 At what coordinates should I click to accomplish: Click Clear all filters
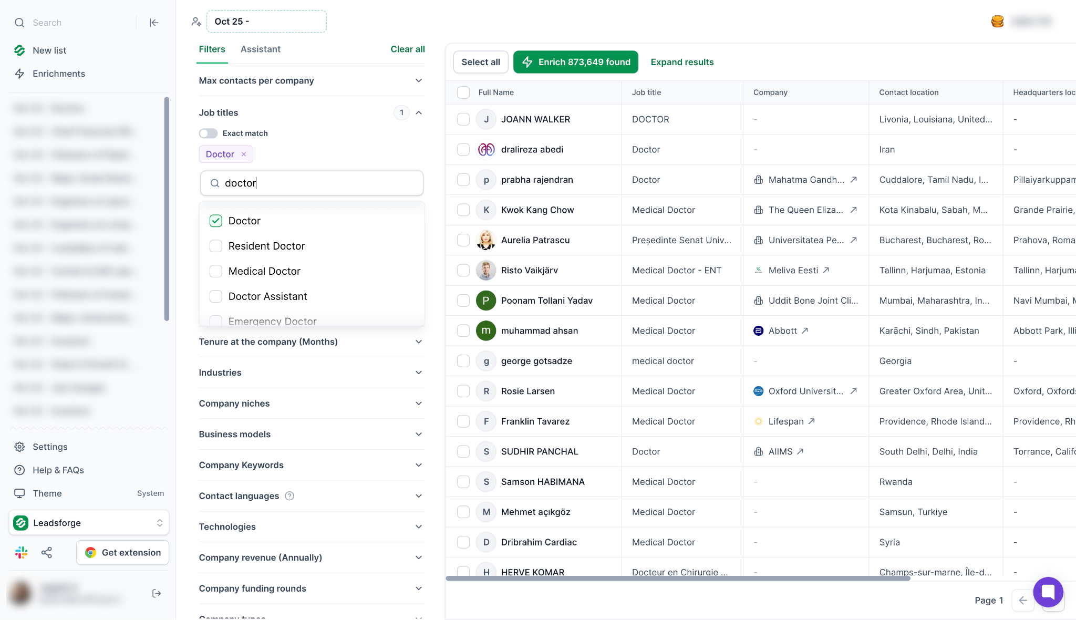click(x=408, y=49)
